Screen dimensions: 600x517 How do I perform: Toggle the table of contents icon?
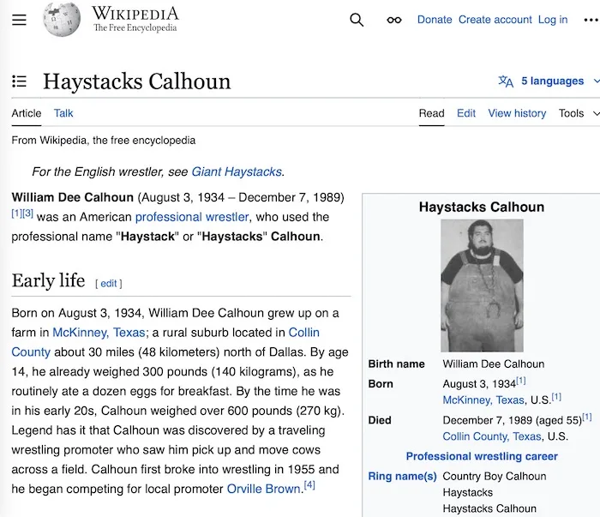[x=19, y=81]
